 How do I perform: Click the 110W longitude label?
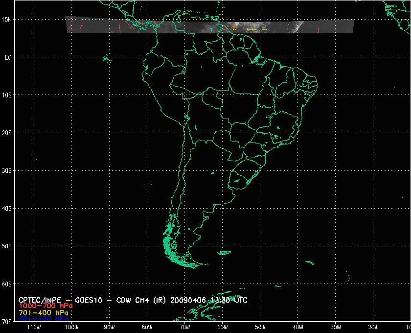pos(33,327)
